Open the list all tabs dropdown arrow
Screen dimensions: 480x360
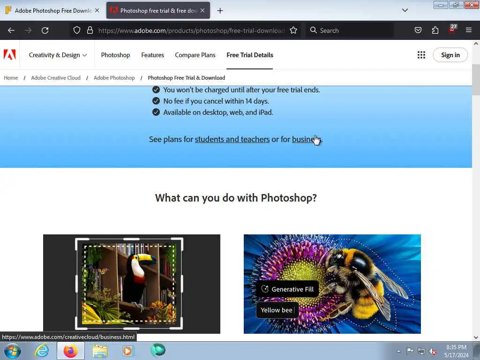click(405, 10)
